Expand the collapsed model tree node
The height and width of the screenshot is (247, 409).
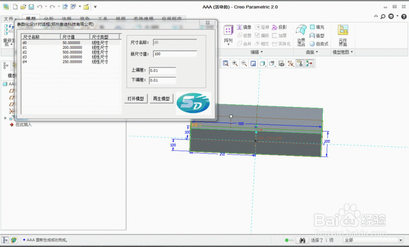(x=5, y=118)
